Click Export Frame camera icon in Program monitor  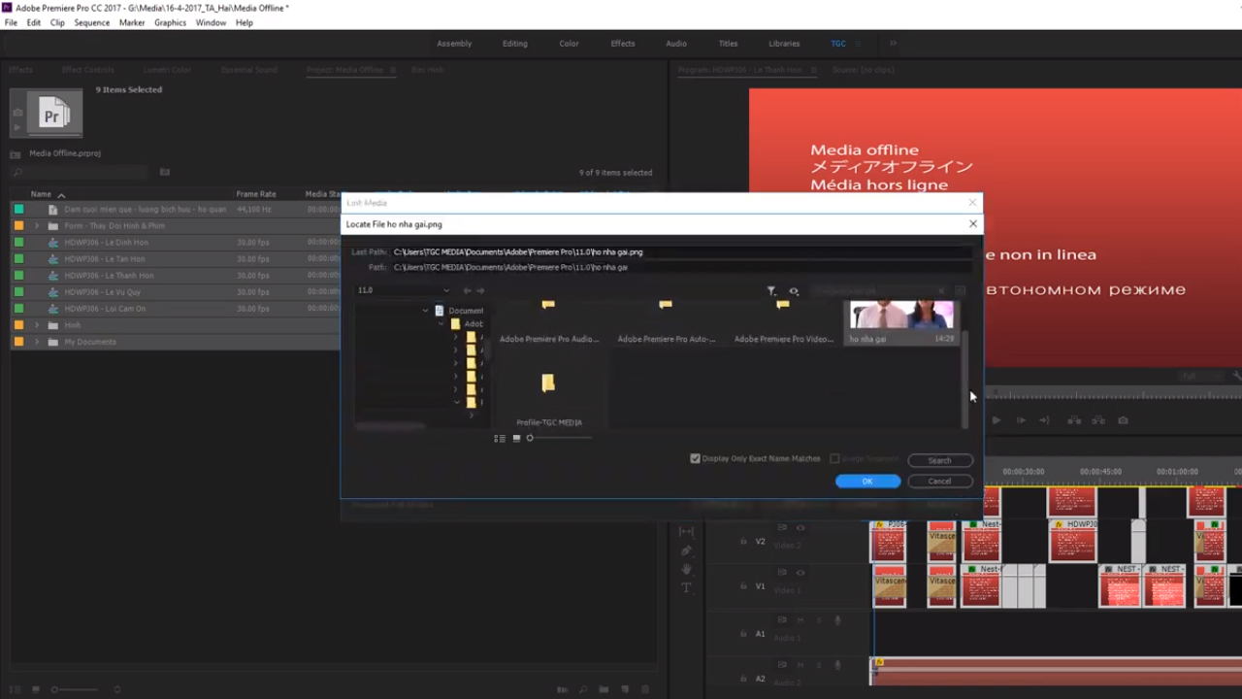pos(1123,420)
